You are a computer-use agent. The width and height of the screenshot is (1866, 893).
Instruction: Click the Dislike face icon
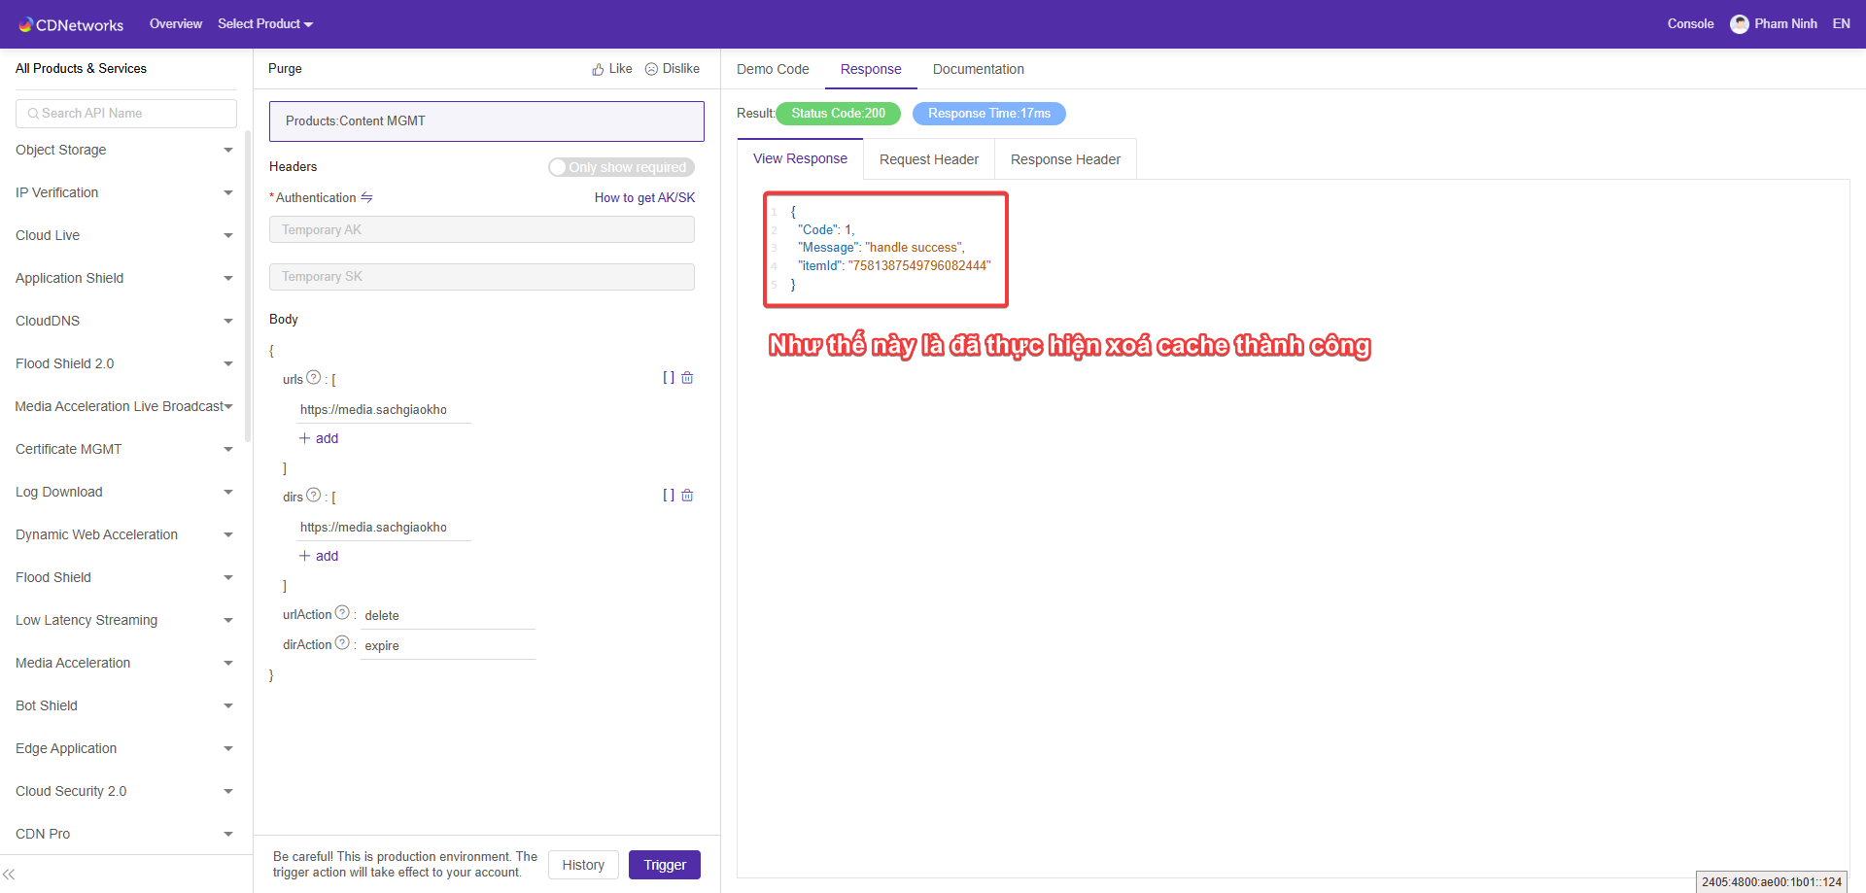pyautogui.click(x=651, y=70)
